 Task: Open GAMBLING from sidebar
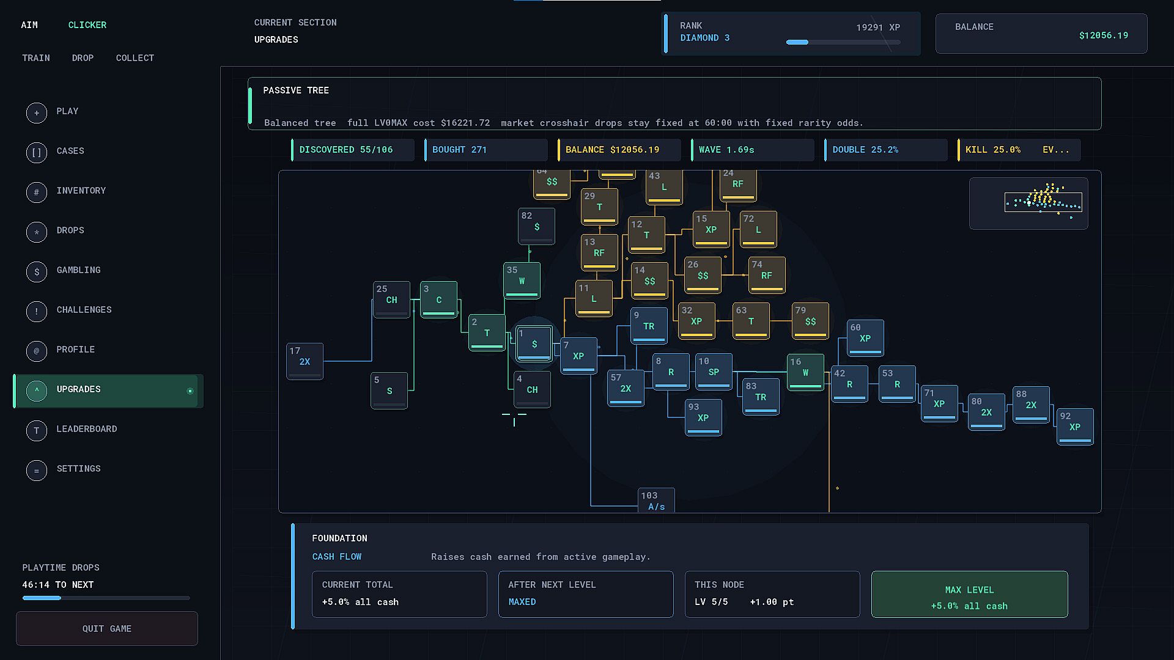coord(108,271)
